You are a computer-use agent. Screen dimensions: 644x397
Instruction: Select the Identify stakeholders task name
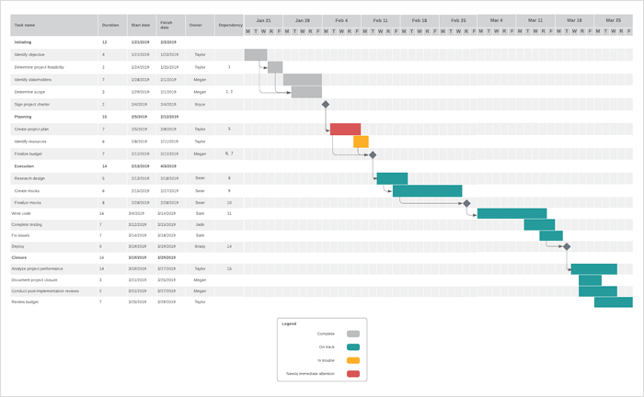[x=33, y=80]
